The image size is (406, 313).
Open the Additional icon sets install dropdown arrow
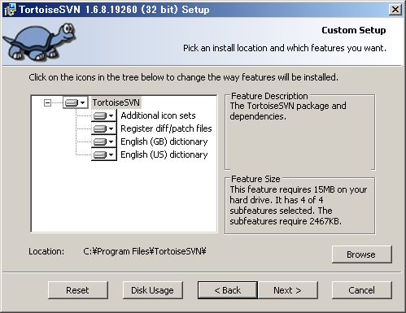pos(111,115)
